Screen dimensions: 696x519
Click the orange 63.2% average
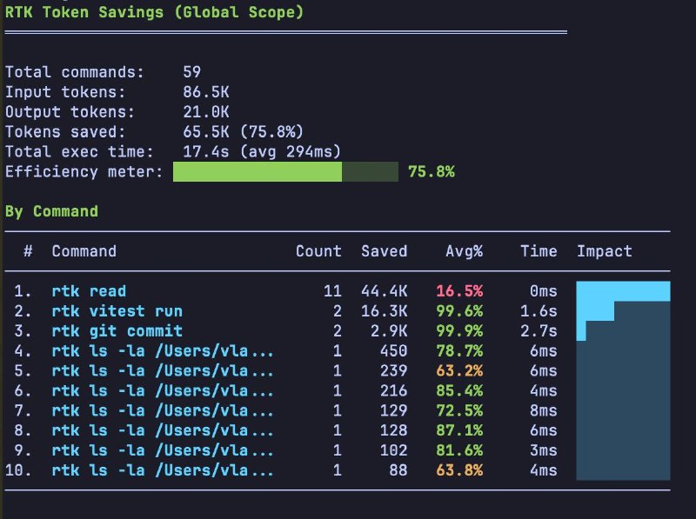[459, 371]
